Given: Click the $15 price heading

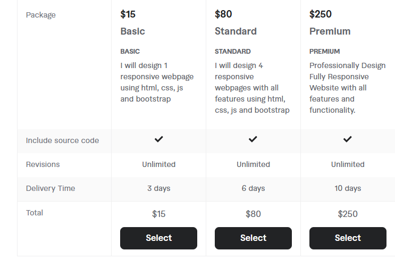Looking at the screenshot, I should pos(128,14).
